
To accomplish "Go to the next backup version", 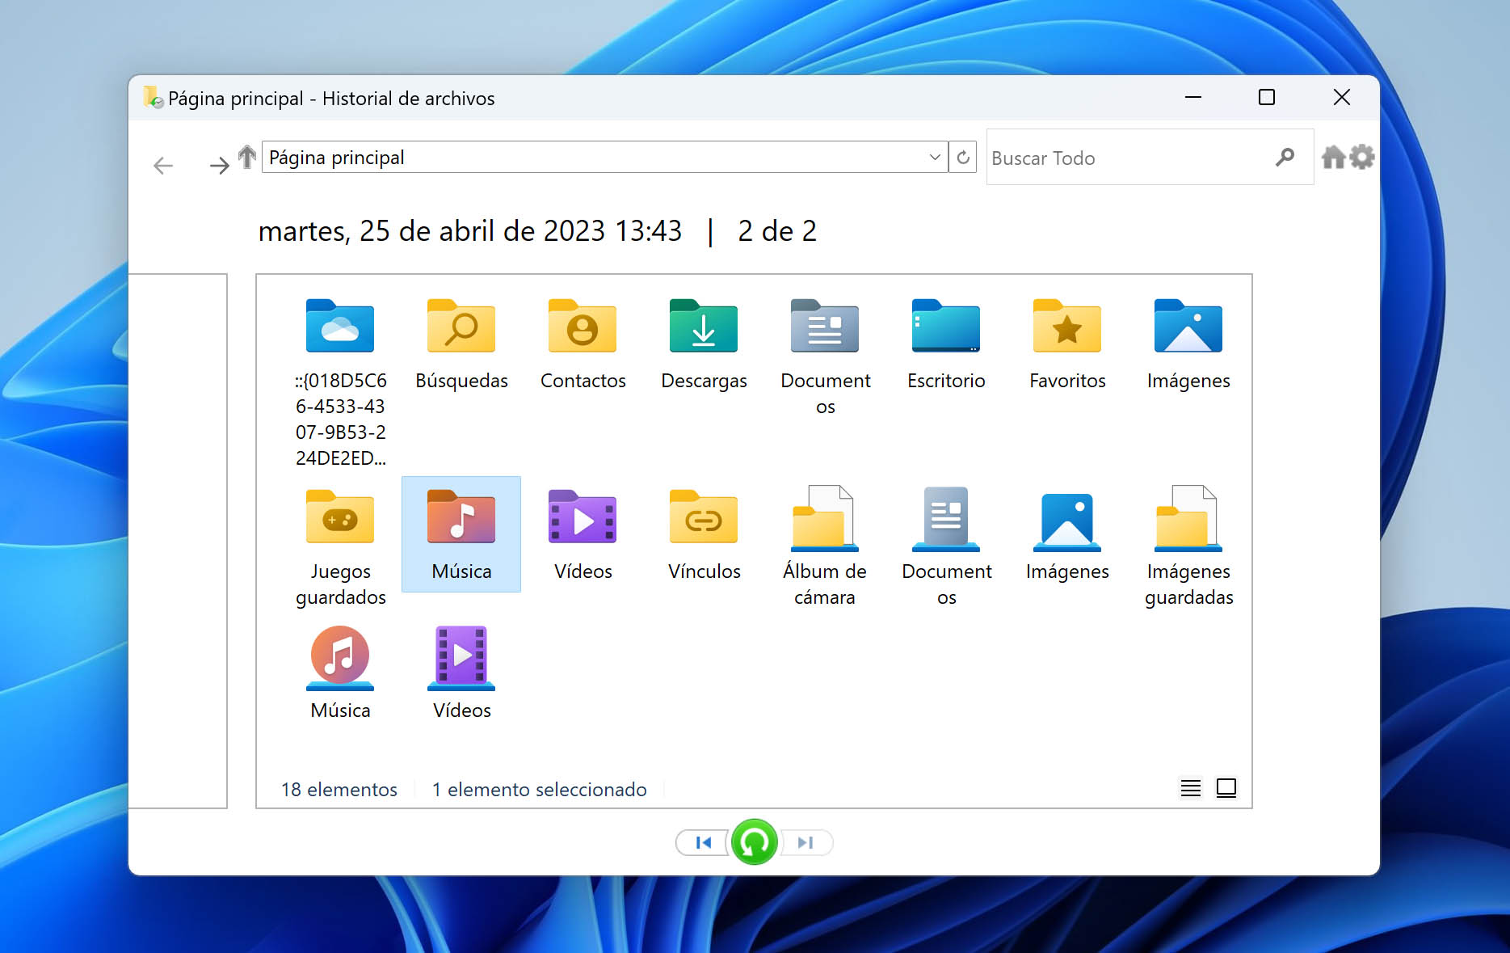I will click(x=806, y=842).
